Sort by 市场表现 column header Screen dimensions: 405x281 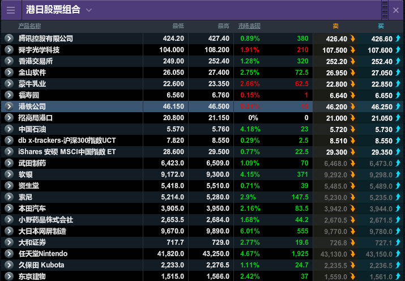coord(249,26)
